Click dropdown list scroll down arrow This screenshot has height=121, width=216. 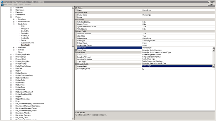tap(214, 66)
